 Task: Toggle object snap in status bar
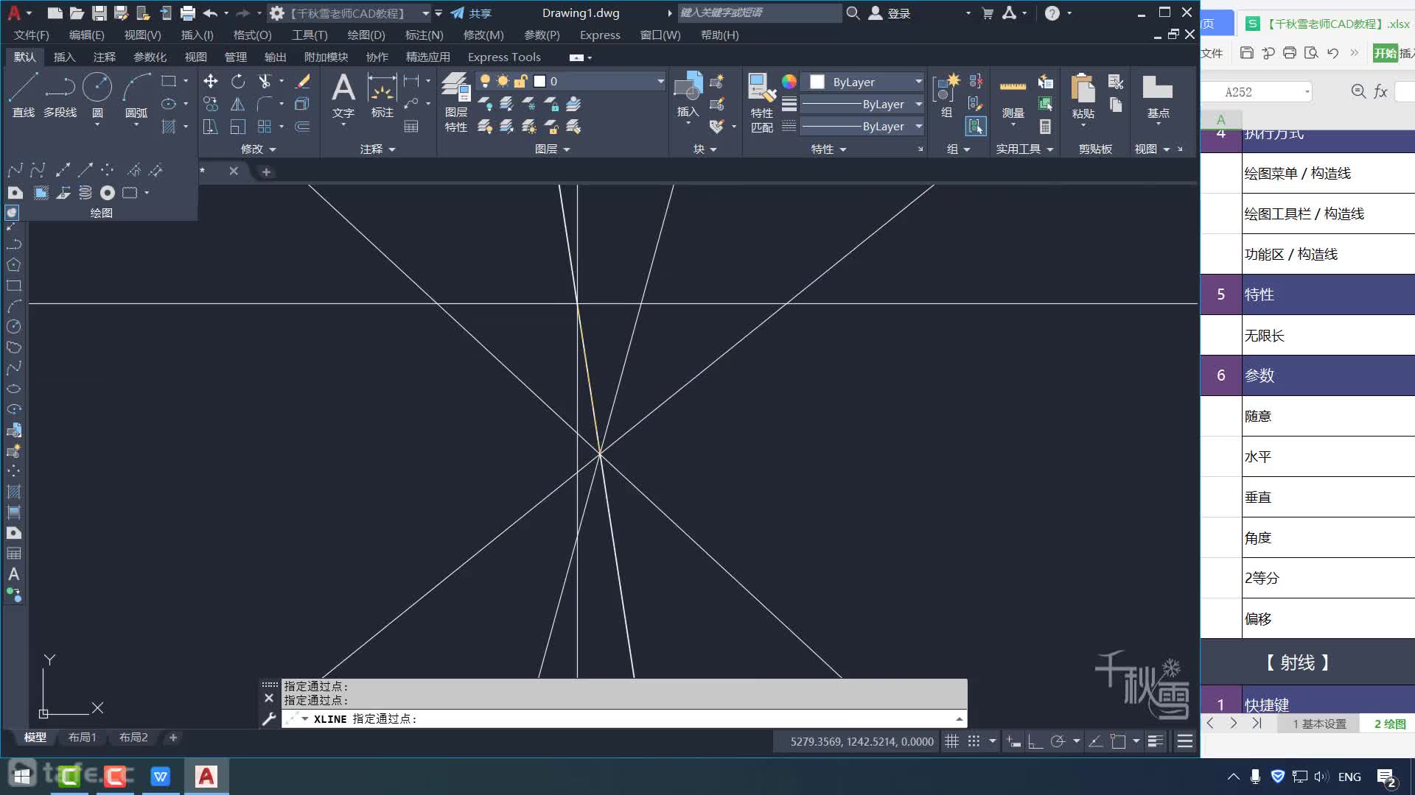pyautogui.click(x=1118, y=741)
